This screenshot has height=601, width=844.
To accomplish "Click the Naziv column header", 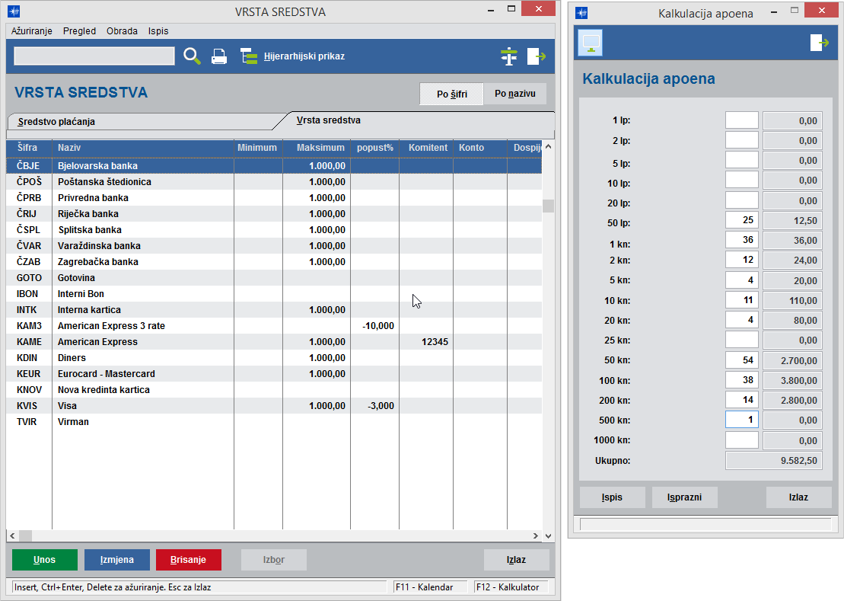I will [143, 148].
